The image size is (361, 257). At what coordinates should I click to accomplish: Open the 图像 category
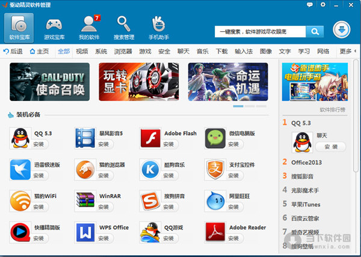[266, 51]
